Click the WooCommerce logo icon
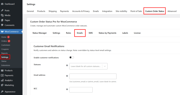The height and width of the screenshot is (95, 180). pos(2,32)
